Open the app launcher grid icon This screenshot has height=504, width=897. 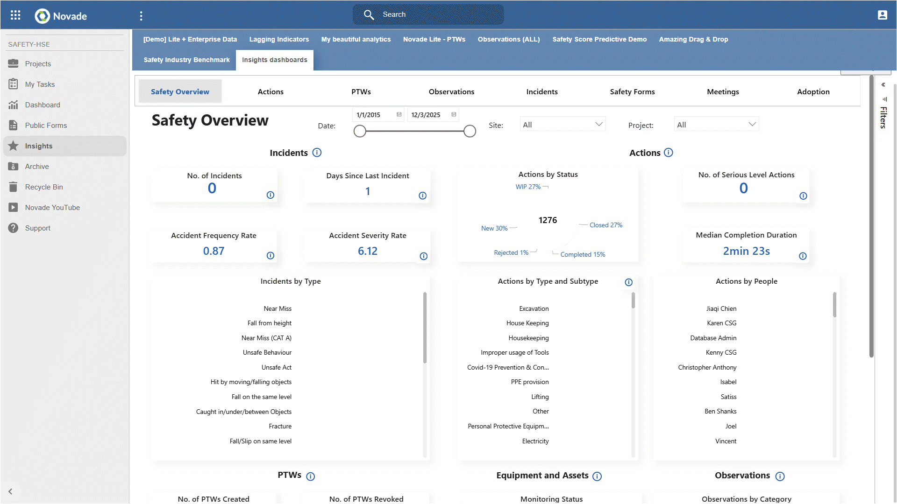point(15,15)
